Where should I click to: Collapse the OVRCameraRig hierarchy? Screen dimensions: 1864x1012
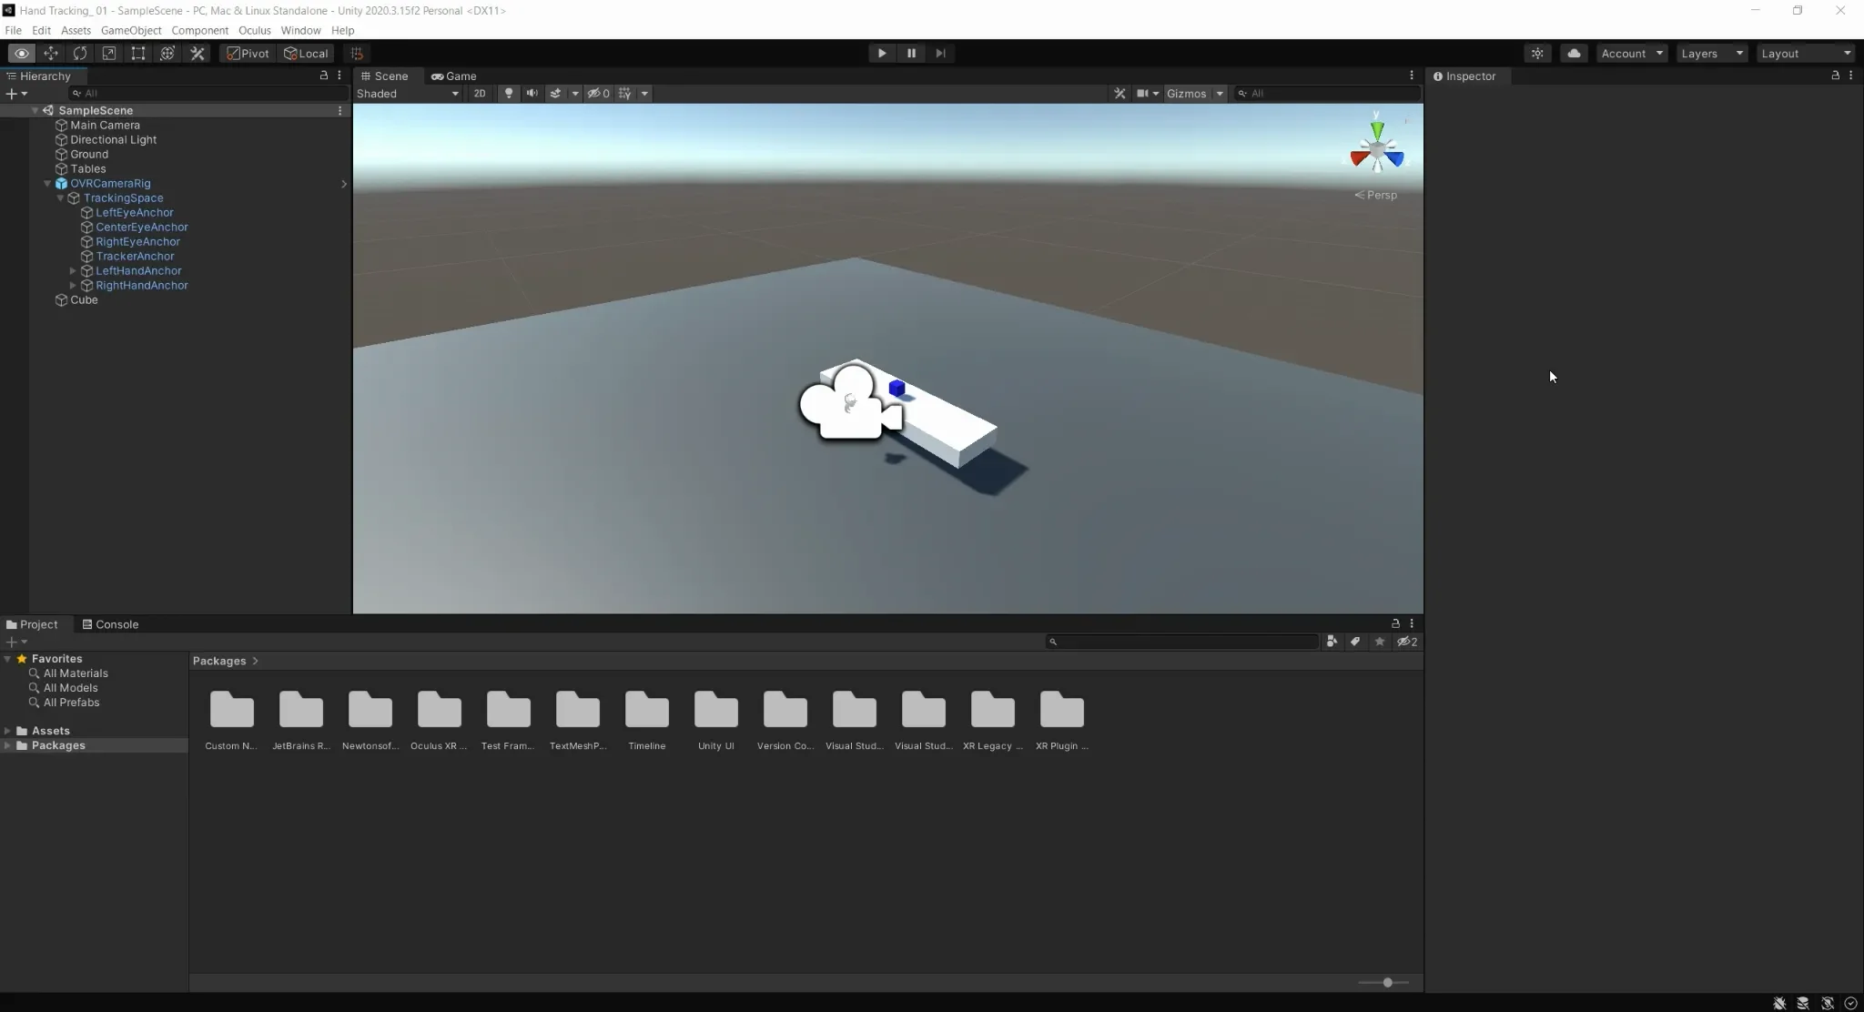46,183
